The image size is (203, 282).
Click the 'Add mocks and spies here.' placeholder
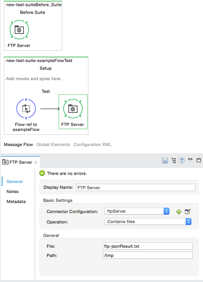pyautogui.click(x=34, y=79)
